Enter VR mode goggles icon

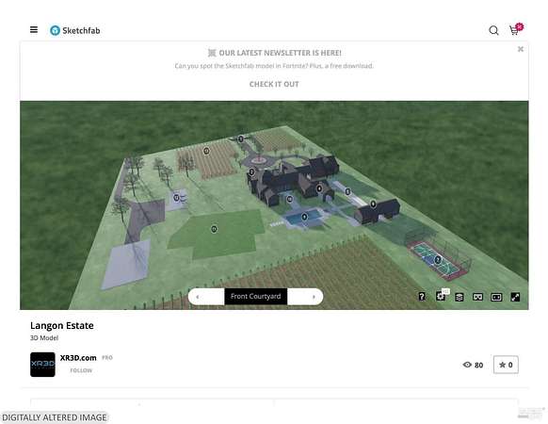tap(477, 297)
